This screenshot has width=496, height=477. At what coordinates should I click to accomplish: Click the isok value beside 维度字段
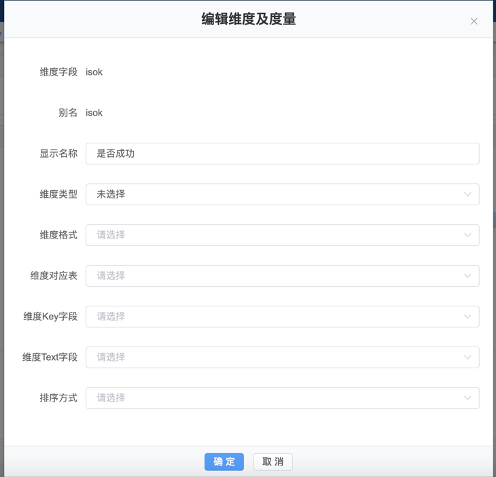pos(94,72)
